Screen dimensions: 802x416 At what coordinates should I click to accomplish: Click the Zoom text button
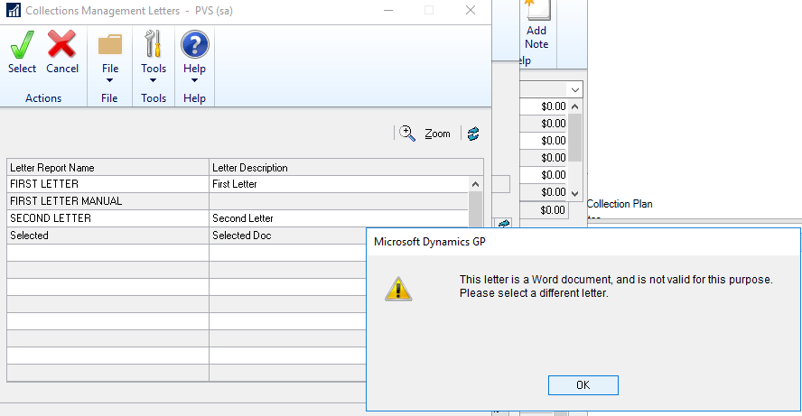437,134
